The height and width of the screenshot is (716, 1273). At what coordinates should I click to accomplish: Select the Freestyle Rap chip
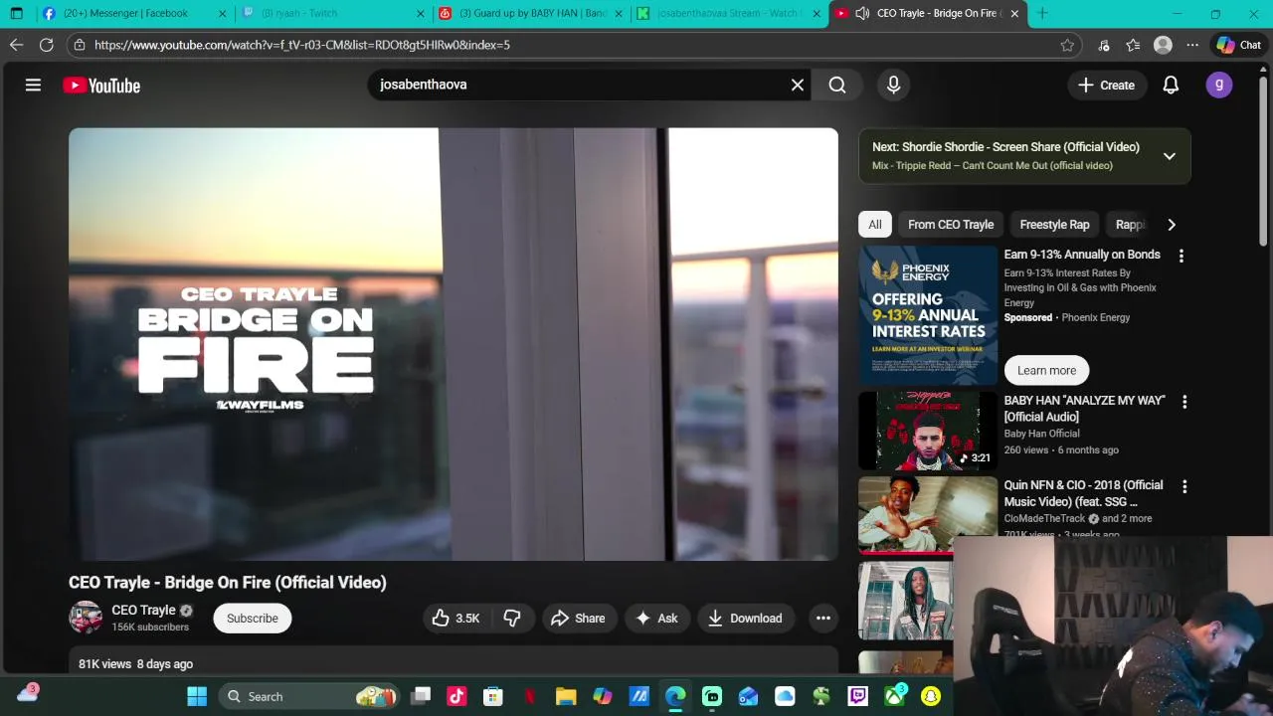(x=1054, y=225)
